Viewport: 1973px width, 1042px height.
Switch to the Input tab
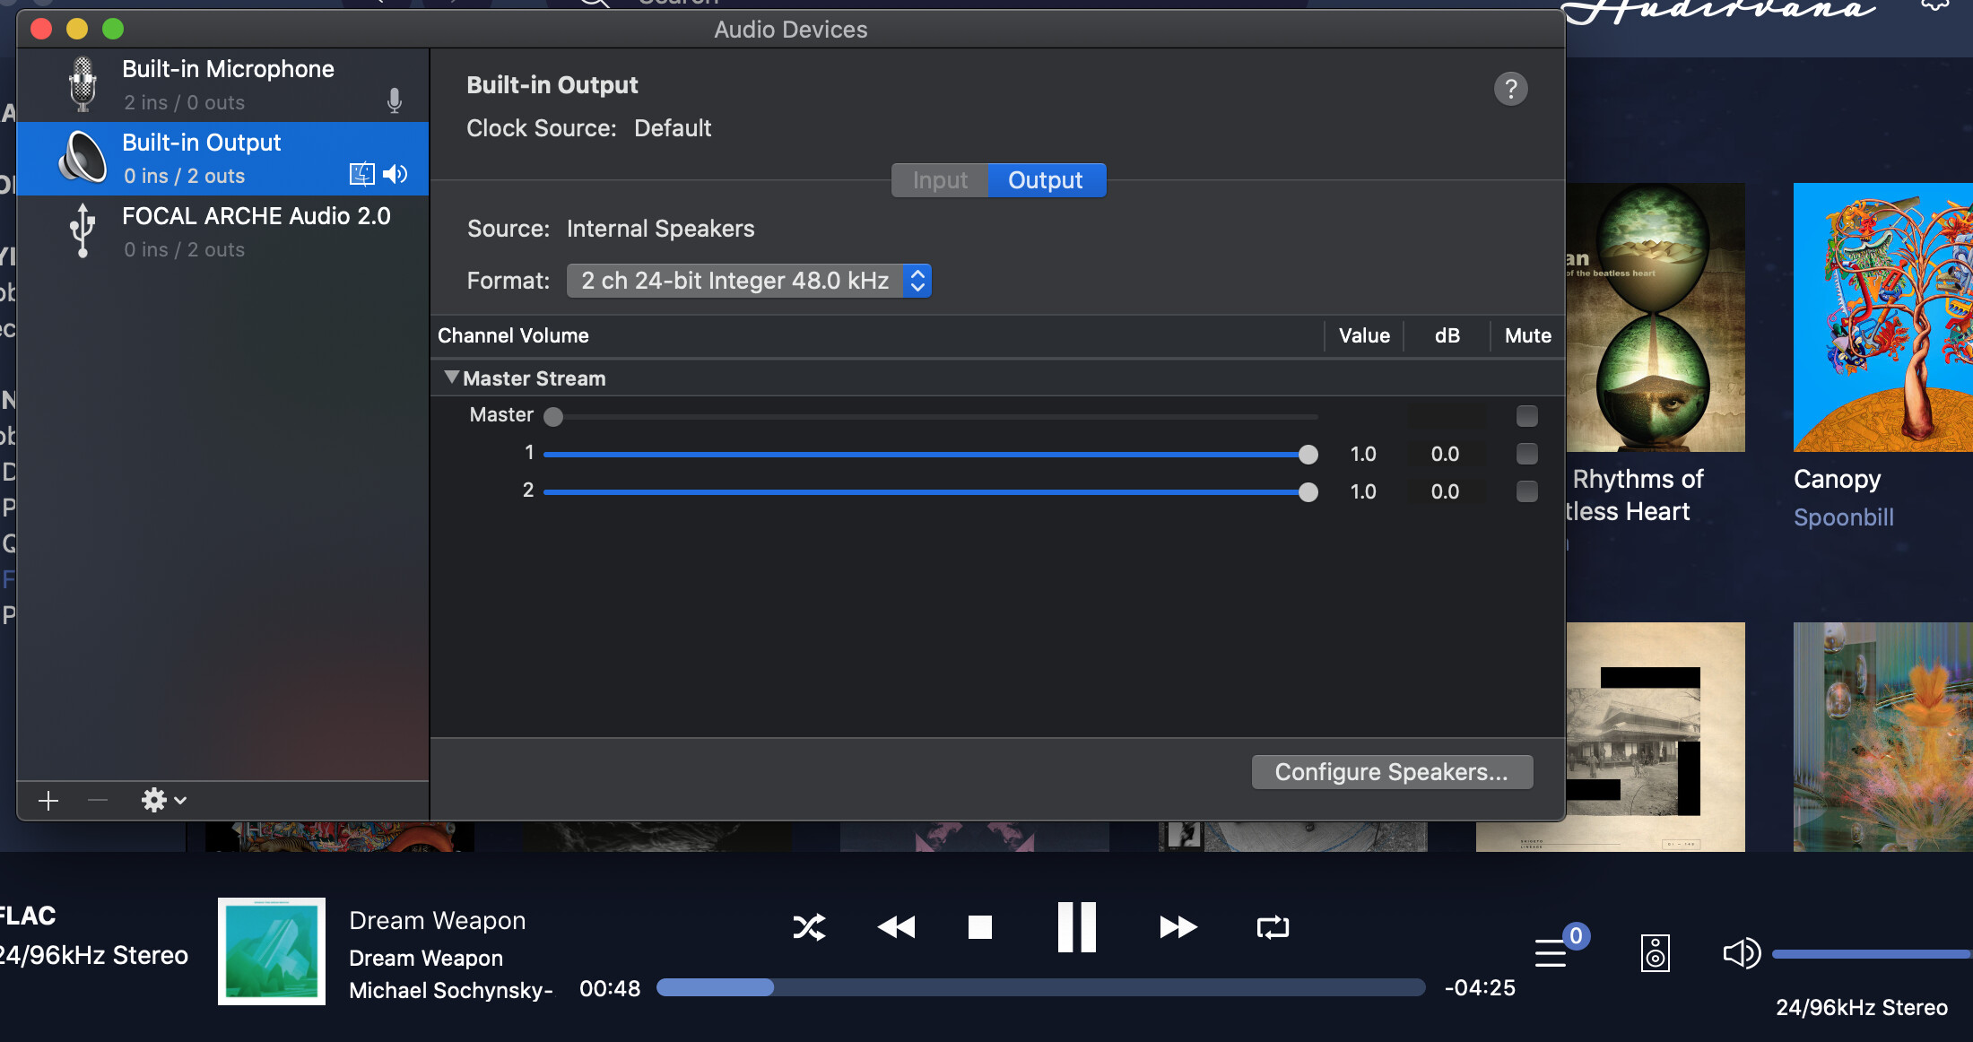(938, 179)
